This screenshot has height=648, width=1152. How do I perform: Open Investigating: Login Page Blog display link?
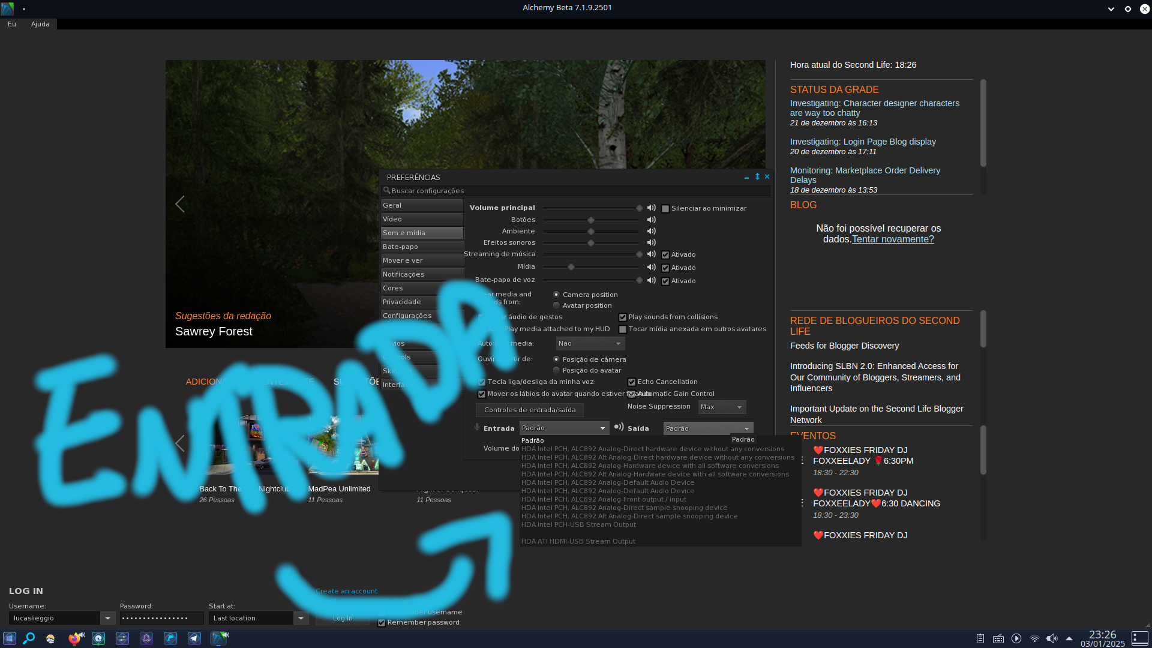pos(863,142)
